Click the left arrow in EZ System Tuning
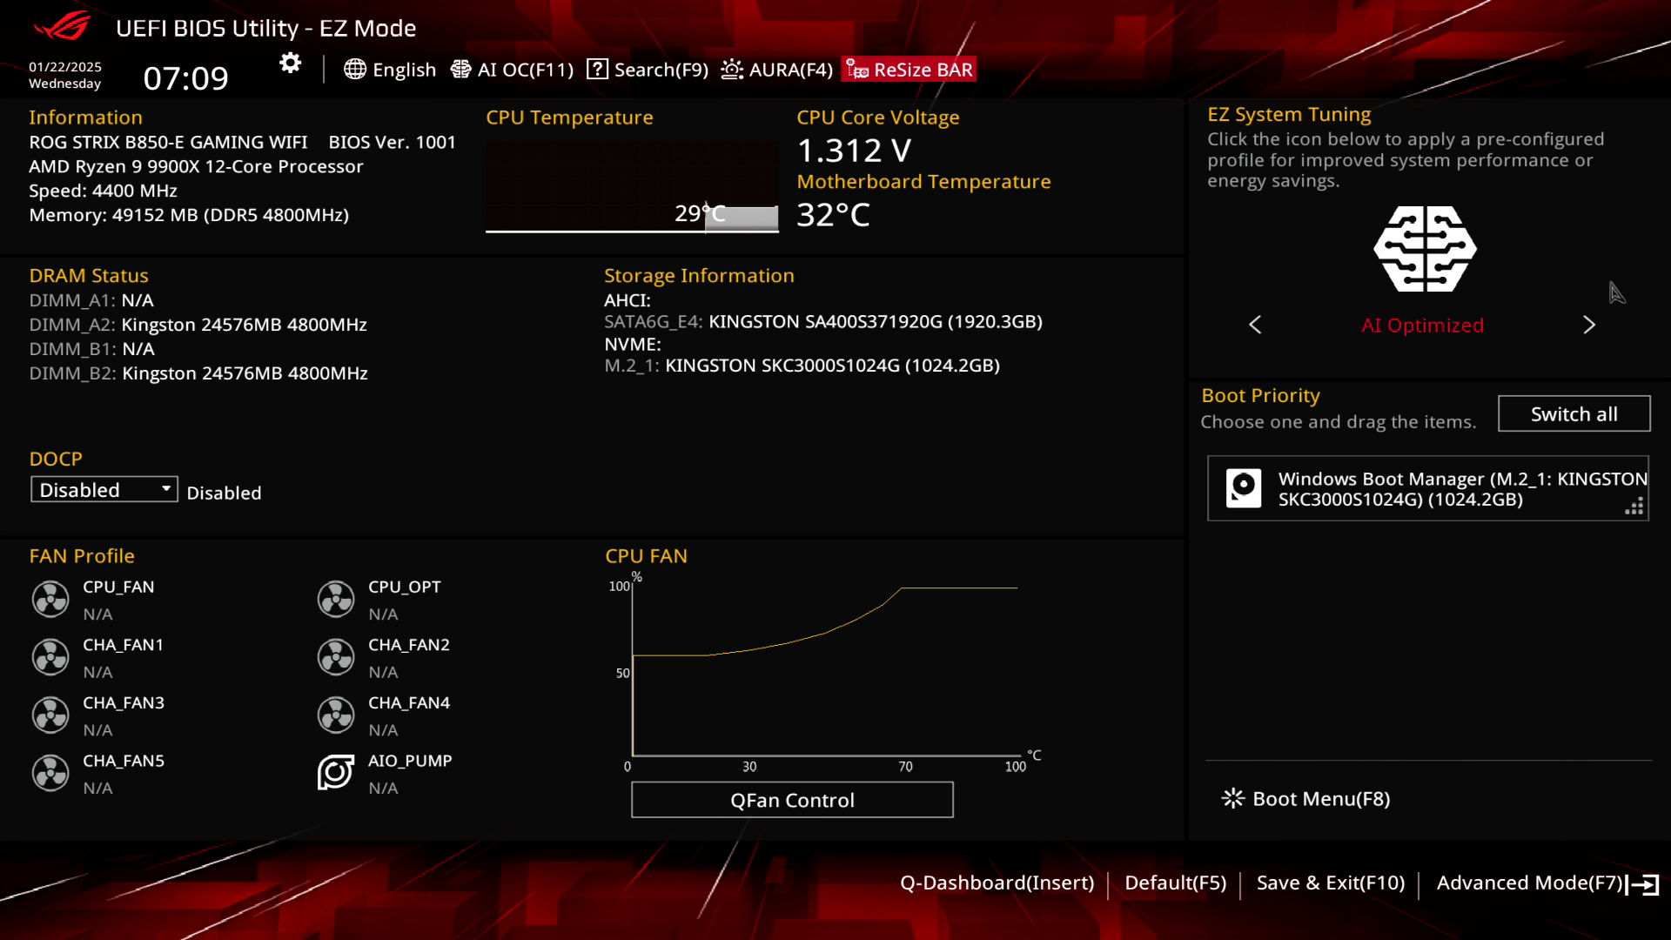This screenshot has width=1671, height=940. 1254,325
